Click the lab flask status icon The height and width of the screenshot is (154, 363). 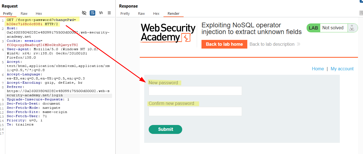coord(352,28)
